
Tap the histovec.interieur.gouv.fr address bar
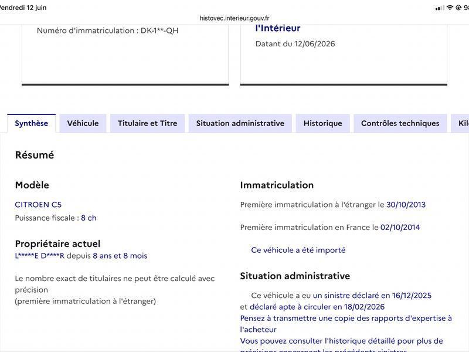235,18
